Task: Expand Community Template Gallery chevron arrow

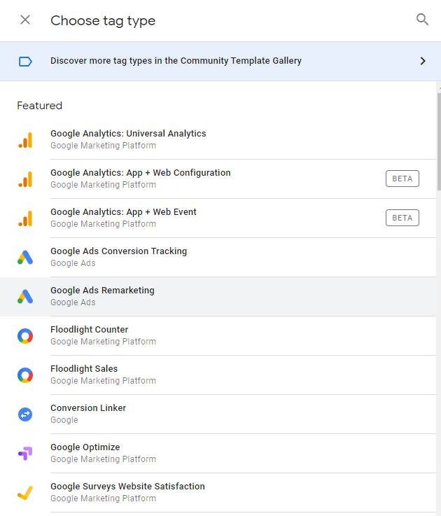Action: click(422, 61)
